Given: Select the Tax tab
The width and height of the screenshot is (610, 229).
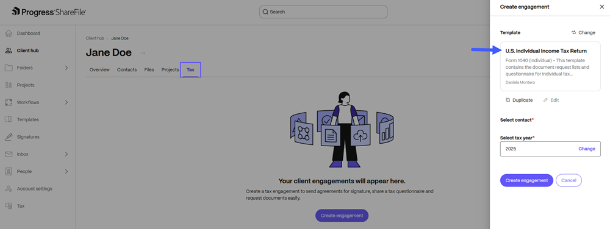Looking at the screenshot, I should click(190, 70).
